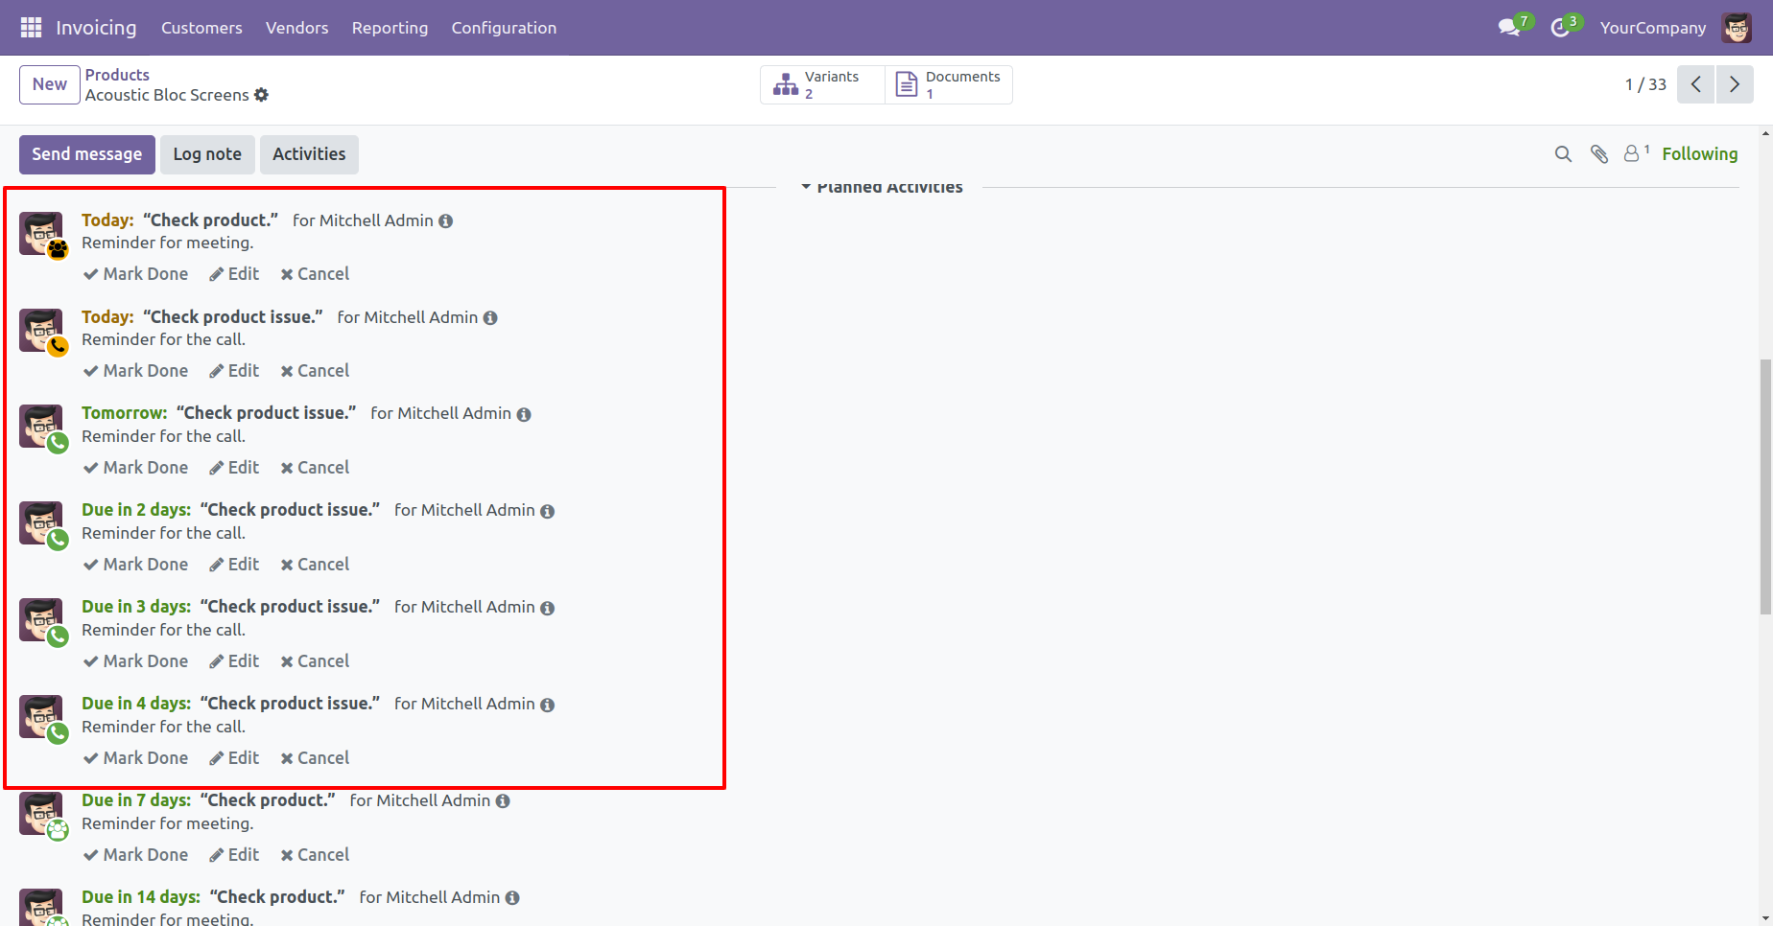Screen dimensions: 1773x926
Task: Open the Configuration menu
Action: (x=504, y=28)
